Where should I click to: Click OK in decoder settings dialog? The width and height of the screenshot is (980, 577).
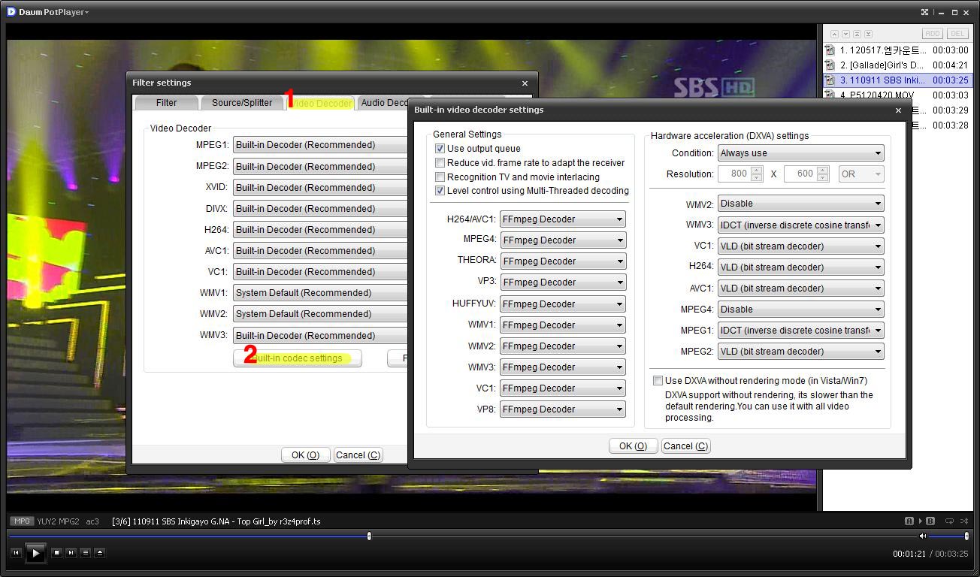[x=633, y=446]
